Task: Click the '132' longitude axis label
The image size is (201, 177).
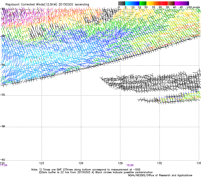Action: pyautogui.click(x=160, y=163)
